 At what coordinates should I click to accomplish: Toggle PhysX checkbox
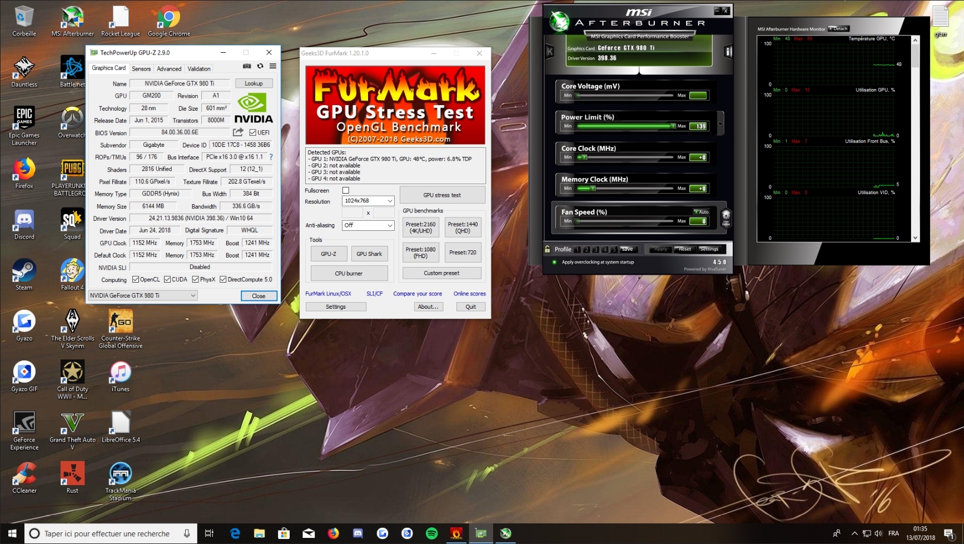coord(195,279)
